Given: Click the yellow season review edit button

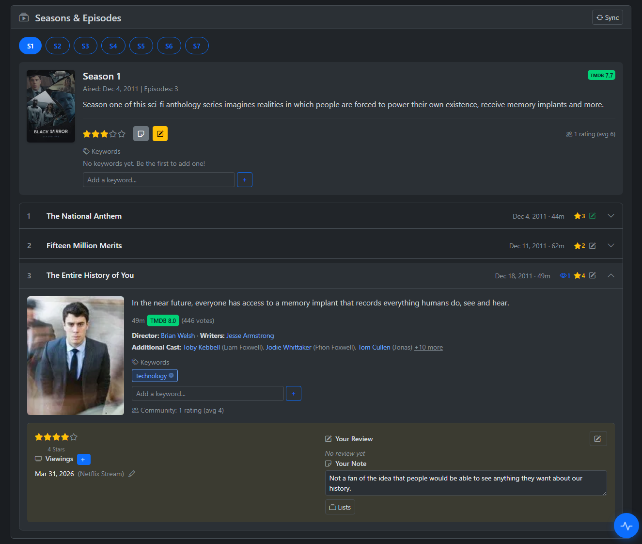Looking at the screenshot, I should [160, 134].
